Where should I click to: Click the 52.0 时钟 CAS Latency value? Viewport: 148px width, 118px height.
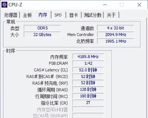(x=88, y=70)
